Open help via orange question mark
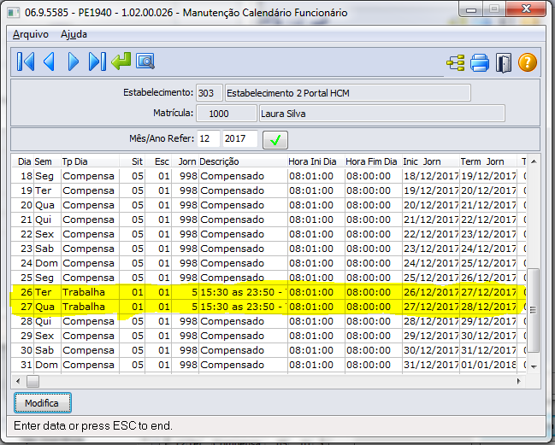This screenshot has height=445, width=555. pyautogui.click(x=528, y=62)
